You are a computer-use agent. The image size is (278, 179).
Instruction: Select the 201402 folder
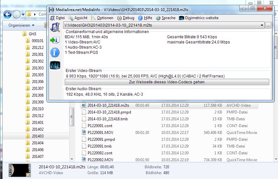point(35,129)
